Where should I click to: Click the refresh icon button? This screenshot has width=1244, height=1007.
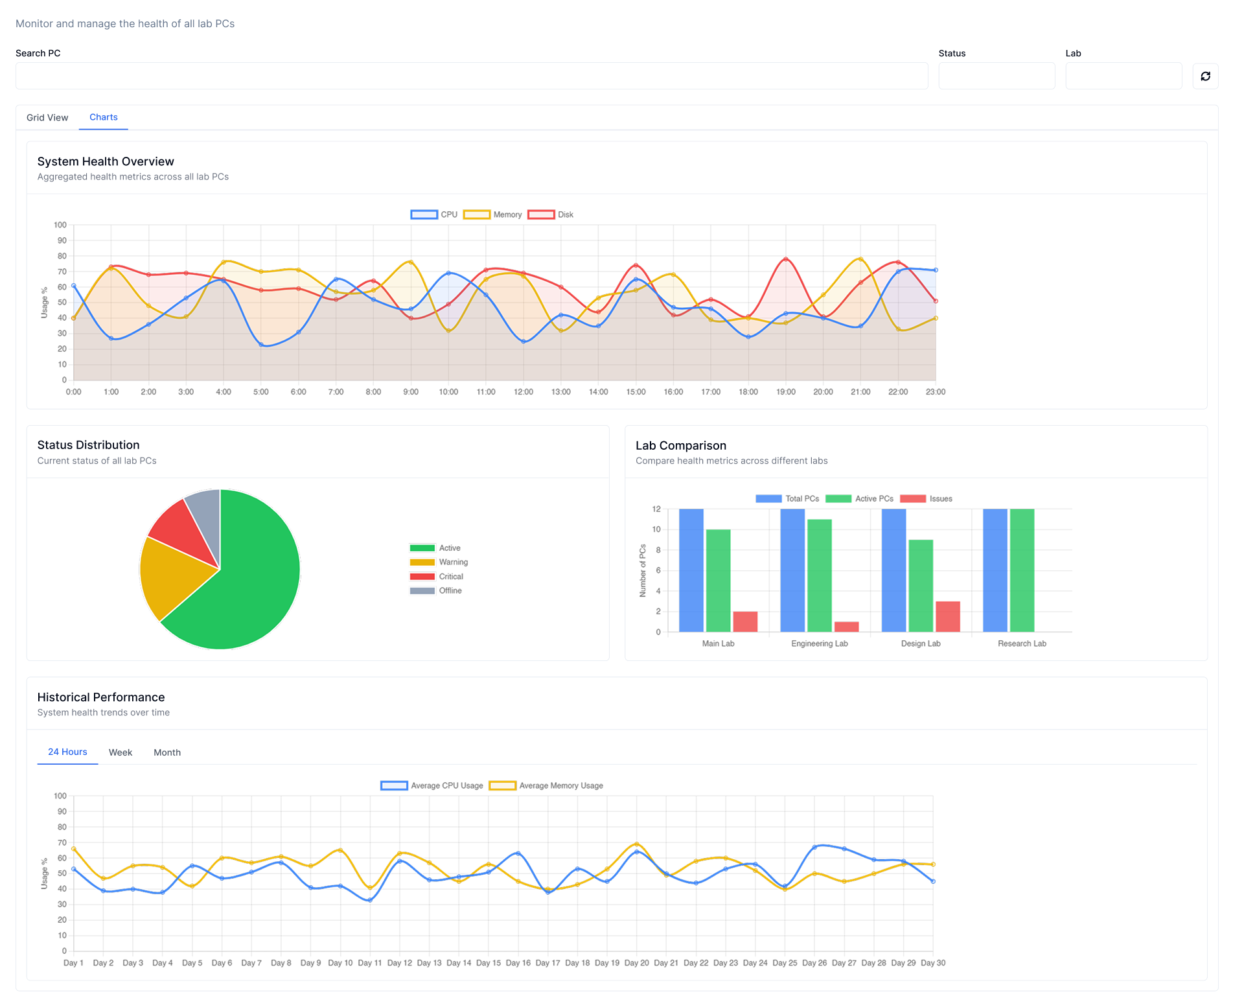point(1205,76)
